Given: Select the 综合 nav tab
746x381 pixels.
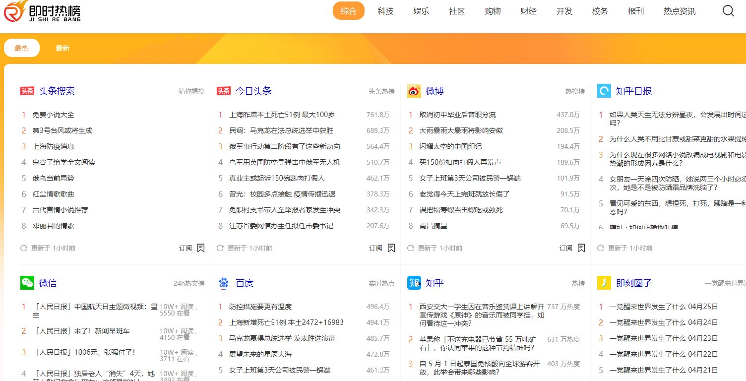Looking at the screenshot, I should click(349, 11).
